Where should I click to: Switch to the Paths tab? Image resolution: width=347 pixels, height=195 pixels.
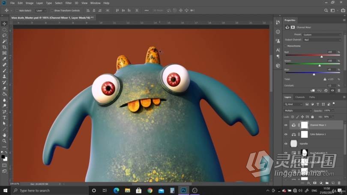point(312,97)
